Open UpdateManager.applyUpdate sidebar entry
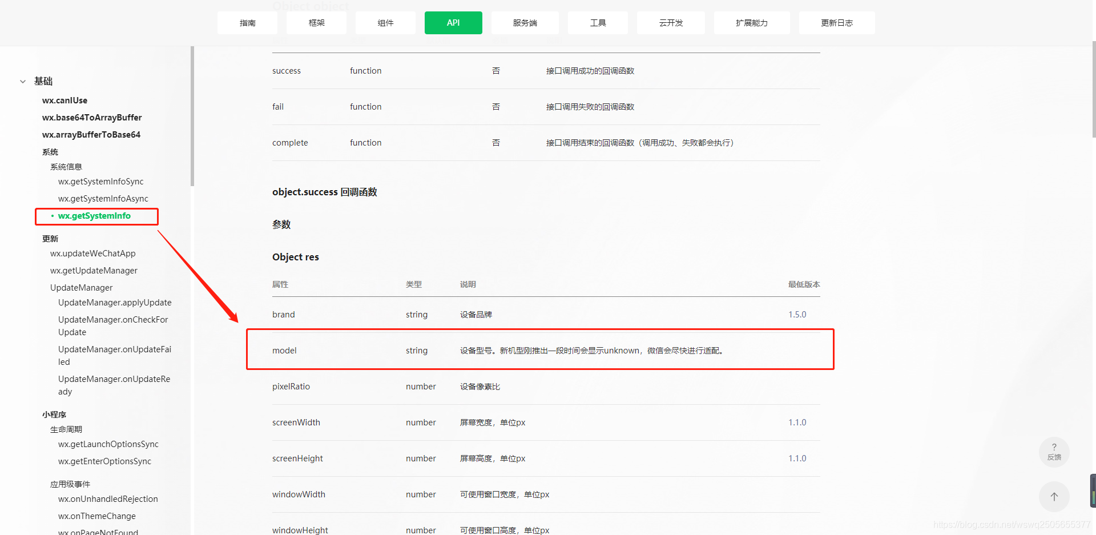Viewport: 1096px width, 535px height. tap(115, 303)
